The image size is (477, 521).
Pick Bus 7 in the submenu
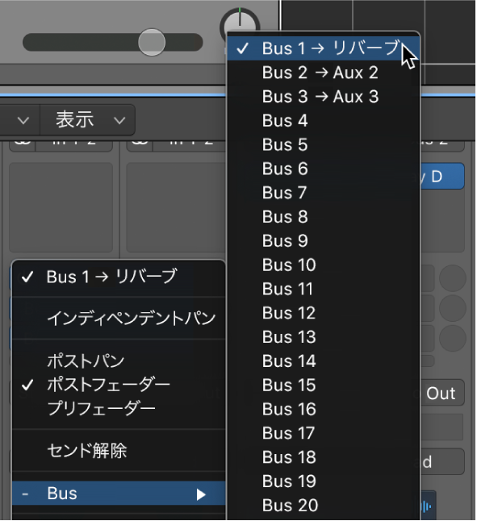point(323,193)
